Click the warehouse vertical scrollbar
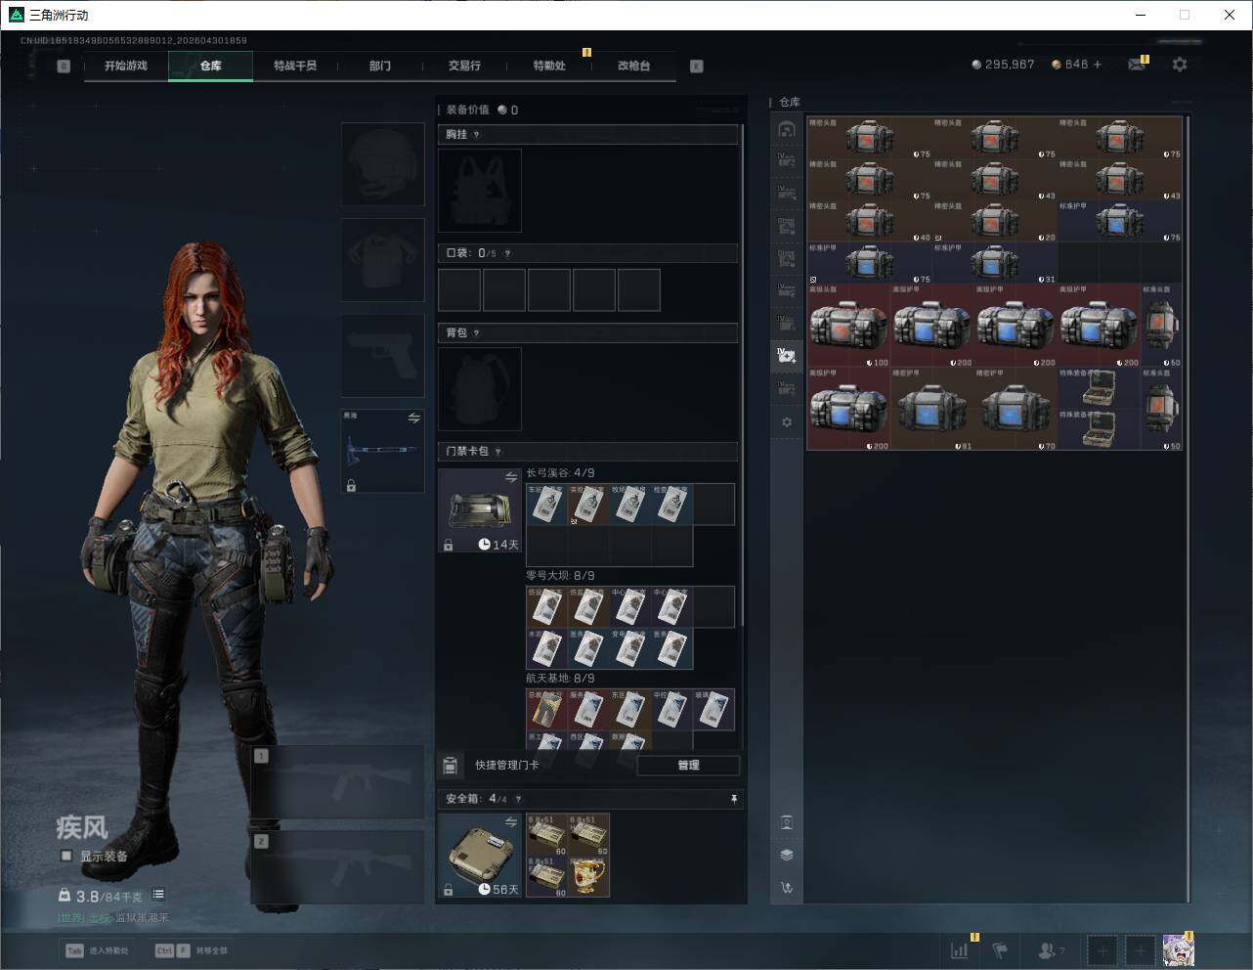The image size is (1253, 970). (x=1188, y=508)
